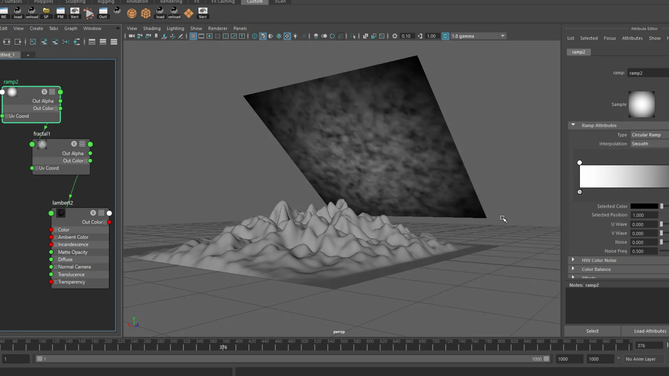Image resolution: width=669 pixels, height=376 pixels.
Task: Enable the textured checker display icon
Action: 287,36
